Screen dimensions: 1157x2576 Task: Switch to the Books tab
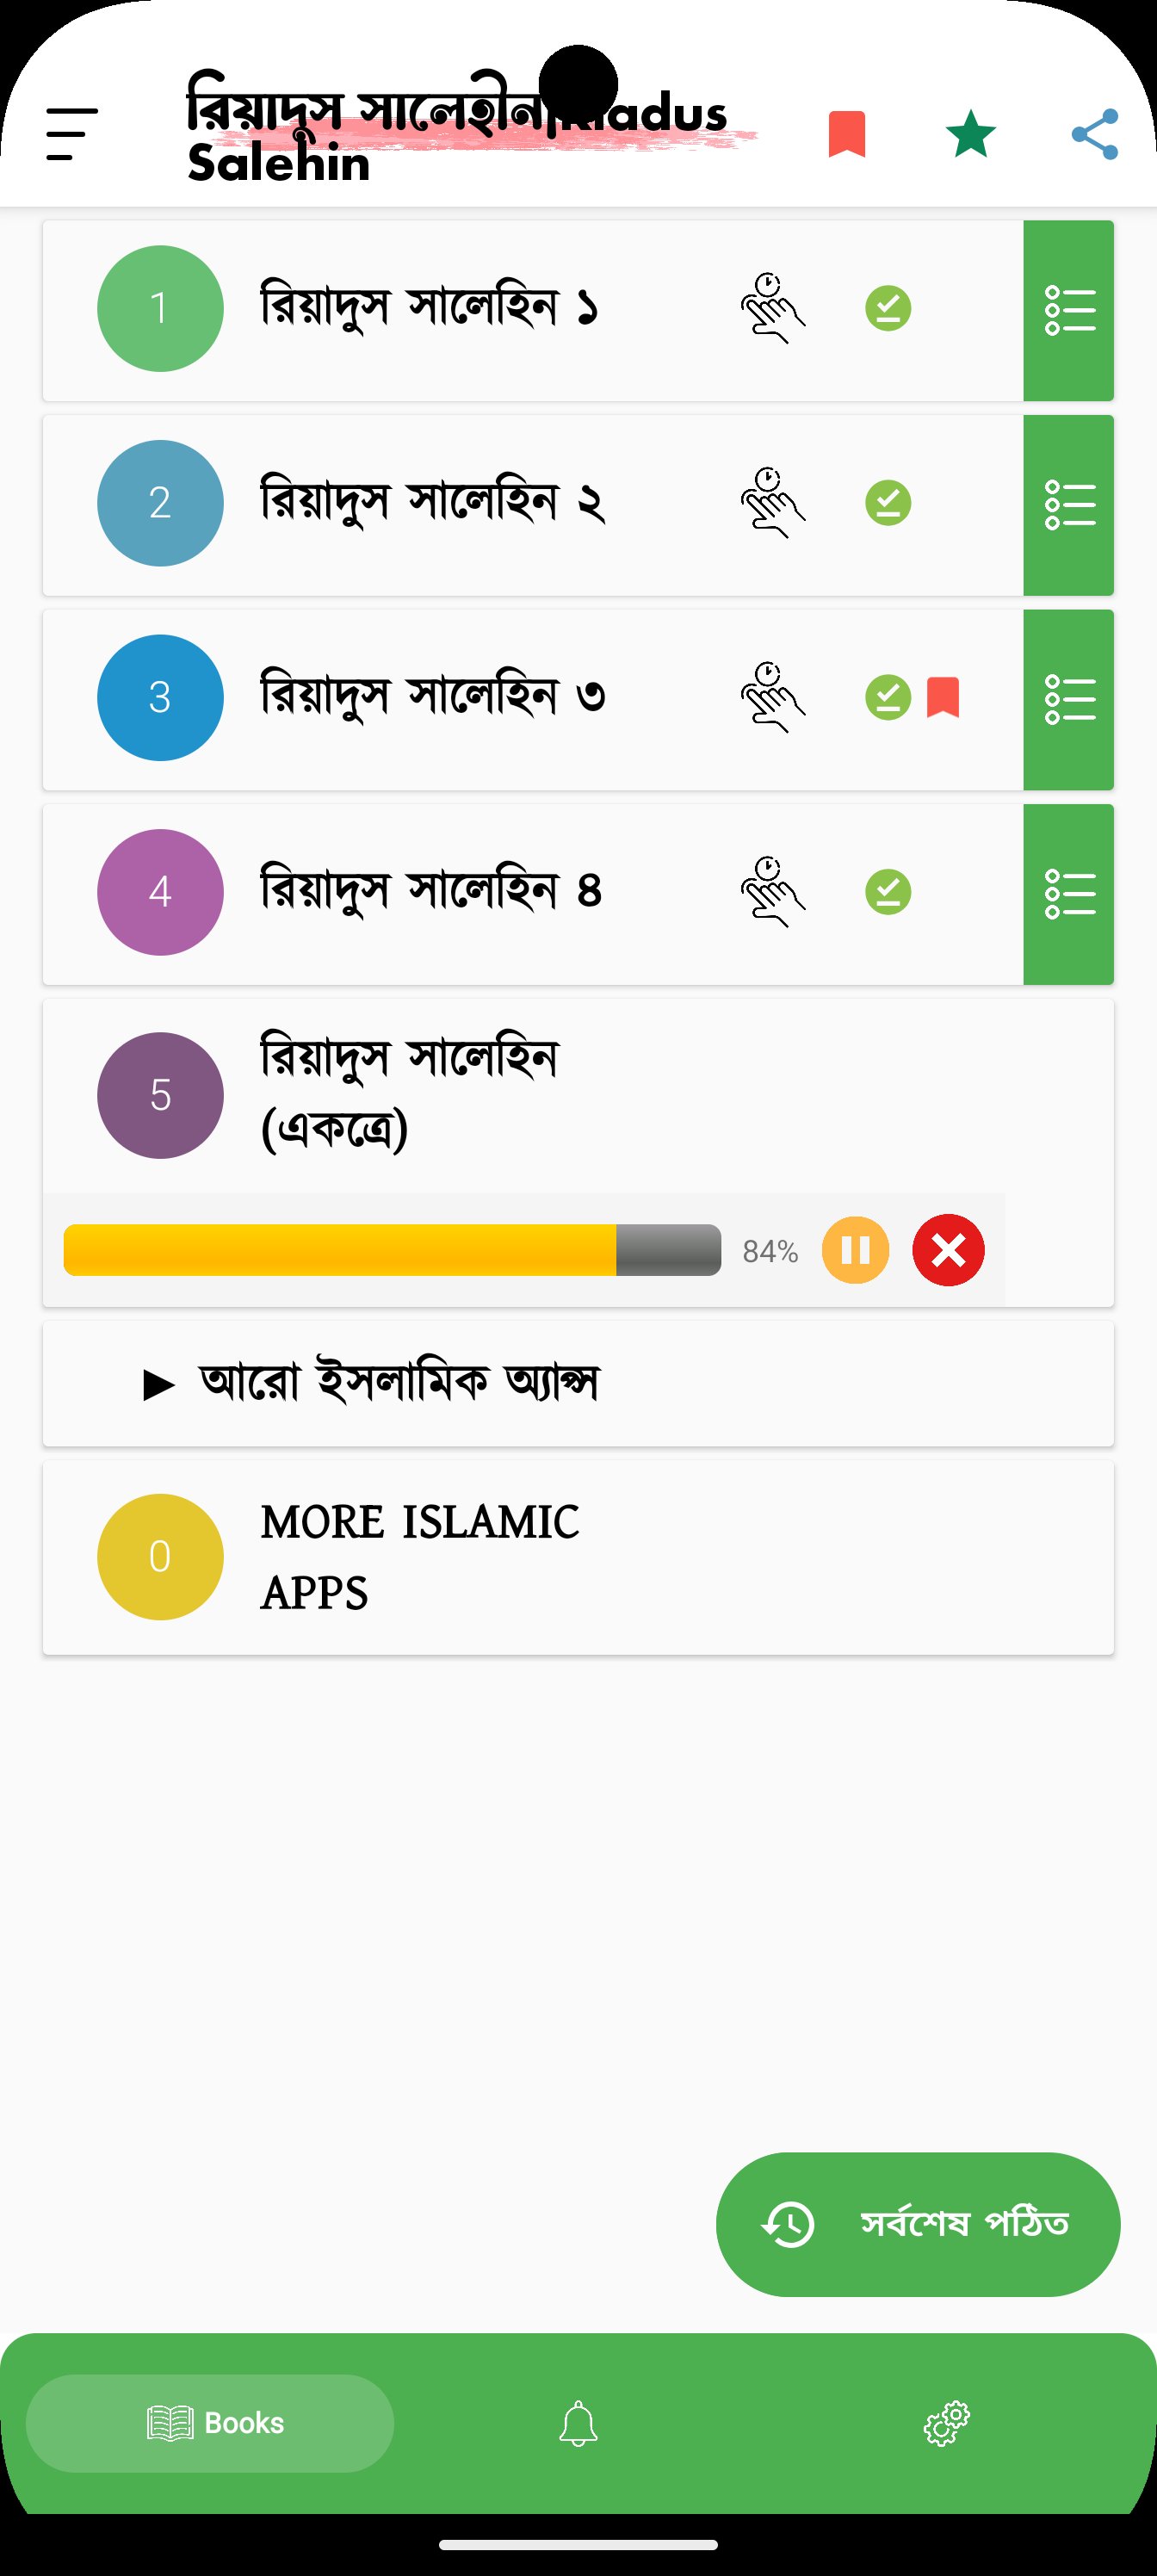pos(210,2423)
